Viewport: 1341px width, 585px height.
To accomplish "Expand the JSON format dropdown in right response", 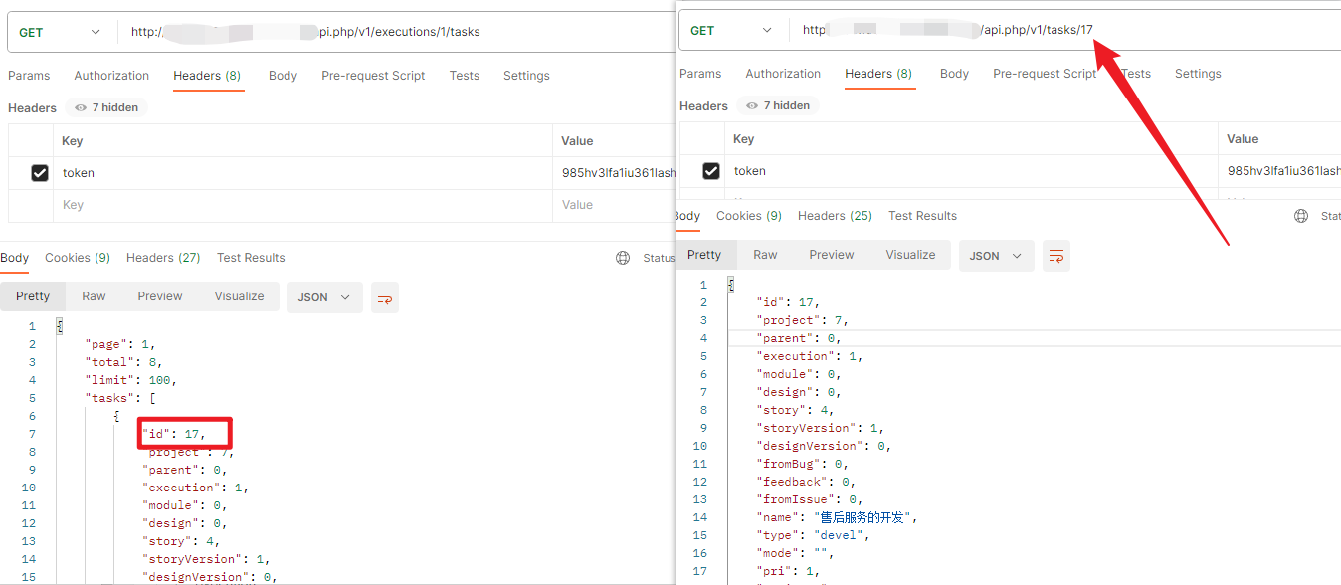I will click(x=996, y=256).
